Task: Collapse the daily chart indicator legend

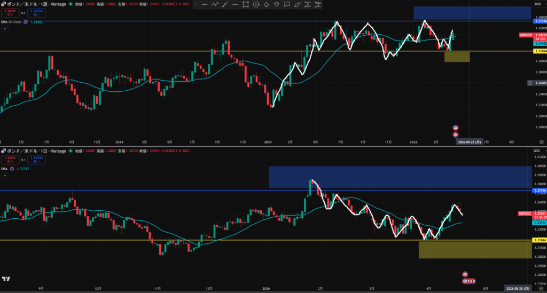Action: [x=4, y=176]
